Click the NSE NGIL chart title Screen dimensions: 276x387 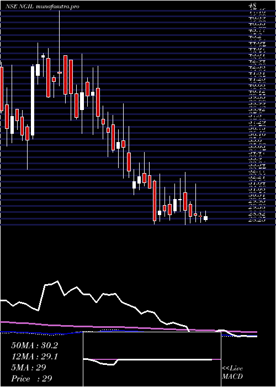43,7
